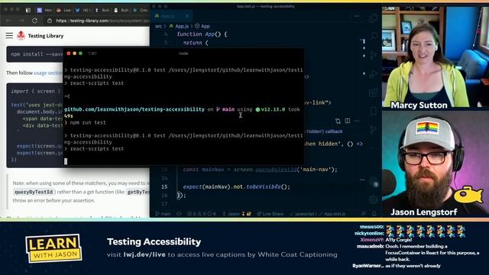489x275 pixels.
Task: Click the split editor icon in lower editor
Action: tap(348, 121)
